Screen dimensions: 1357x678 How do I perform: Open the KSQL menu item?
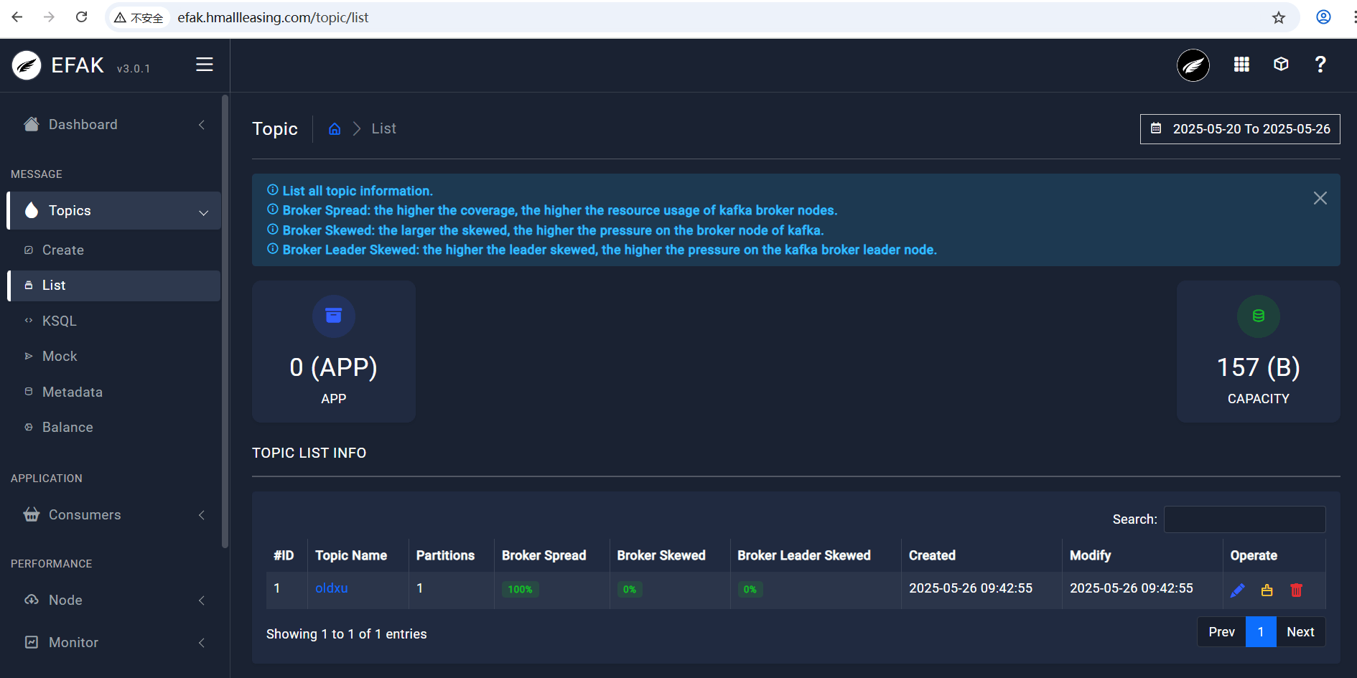coord(60,321)
